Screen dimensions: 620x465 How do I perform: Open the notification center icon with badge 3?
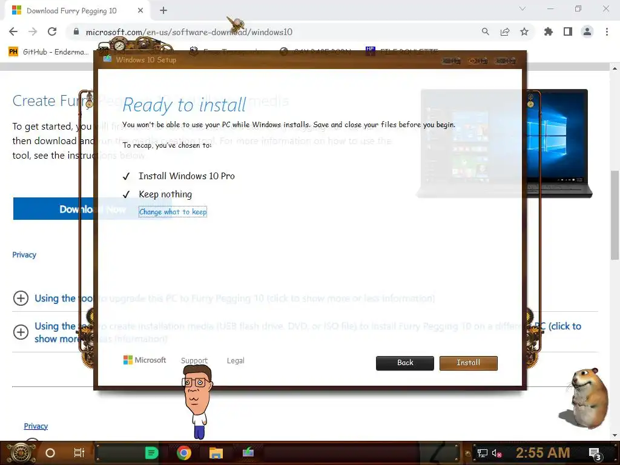click(595, 453)
